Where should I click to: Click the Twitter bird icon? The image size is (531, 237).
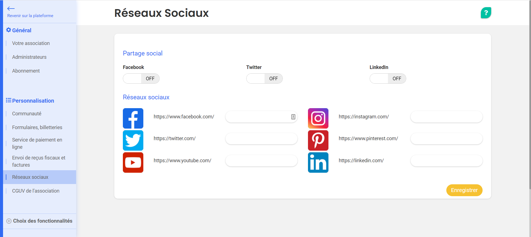pyautogui.click(x=133, y=140)
